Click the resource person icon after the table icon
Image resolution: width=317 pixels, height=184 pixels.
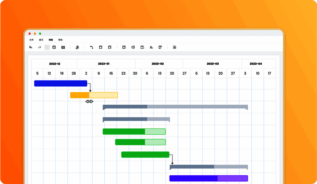click(x=78, y=47)
